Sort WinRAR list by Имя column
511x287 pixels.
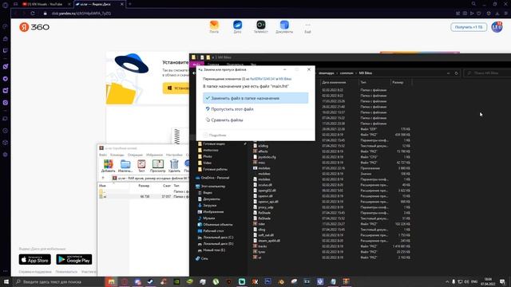click(102, 186)
